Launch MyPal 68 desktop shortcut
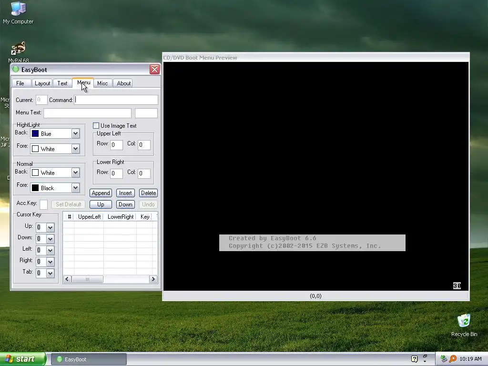The height and width of the screenshot is (366, 488). 18,51
